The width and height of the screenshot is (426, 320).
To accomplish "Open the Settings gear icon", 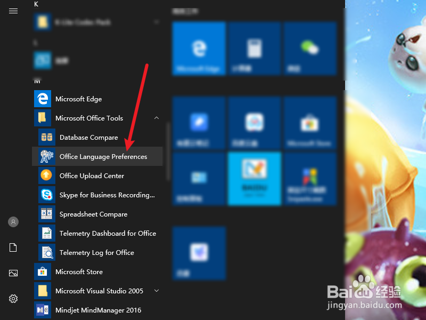I will 13,299.
